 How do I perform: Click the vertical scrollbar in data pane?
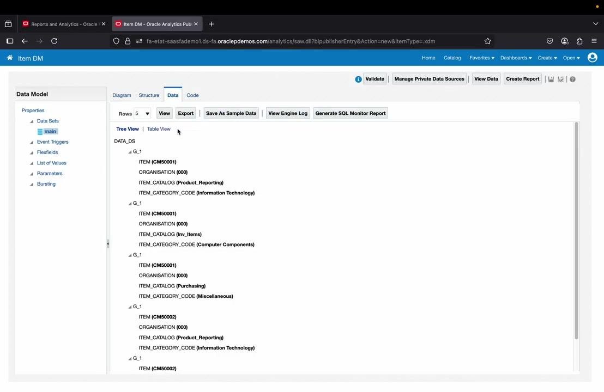(576, 230)
